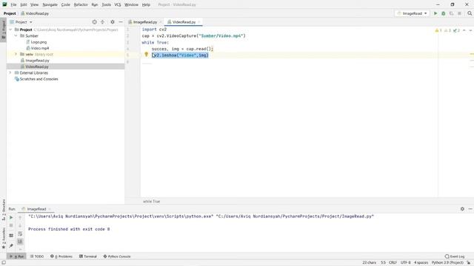Start debugging with the bug icon
474x266 pixels.
pyautogui.click(x=443, y=13)
